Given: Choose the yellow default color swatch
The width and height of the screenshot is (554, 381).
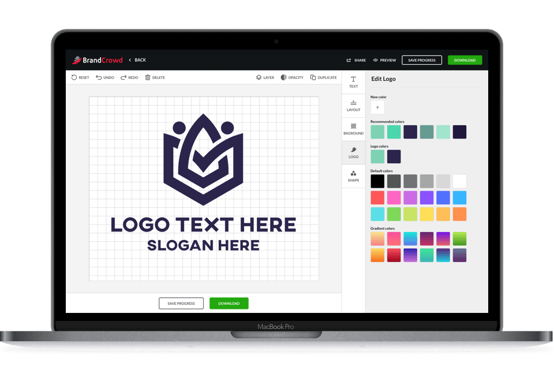Looking at the screenshot, I should pyautogui.click(x=426, y=214).
